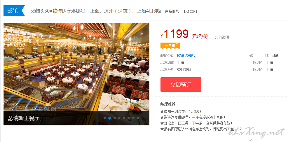Select the last carousel dot indicator
288x142 pixels.
coord(138,118)
